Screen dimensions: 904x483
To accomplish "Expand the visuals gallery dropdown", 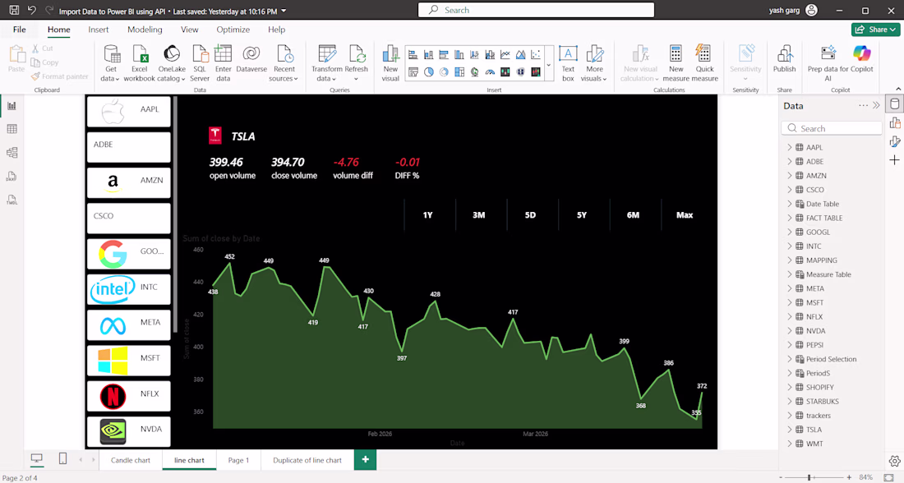I will point(549,64).
